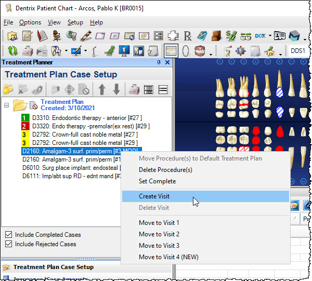Click the tooth with red arrows icon
This screenshot has height=281, width=312.
click(240, 51)
